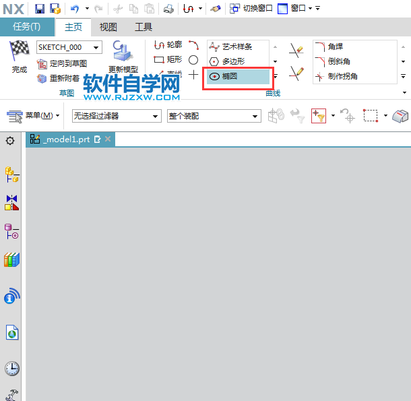Click the settings gear in the resource bar
The image size is (411, 401).
(x=10, y=141)
